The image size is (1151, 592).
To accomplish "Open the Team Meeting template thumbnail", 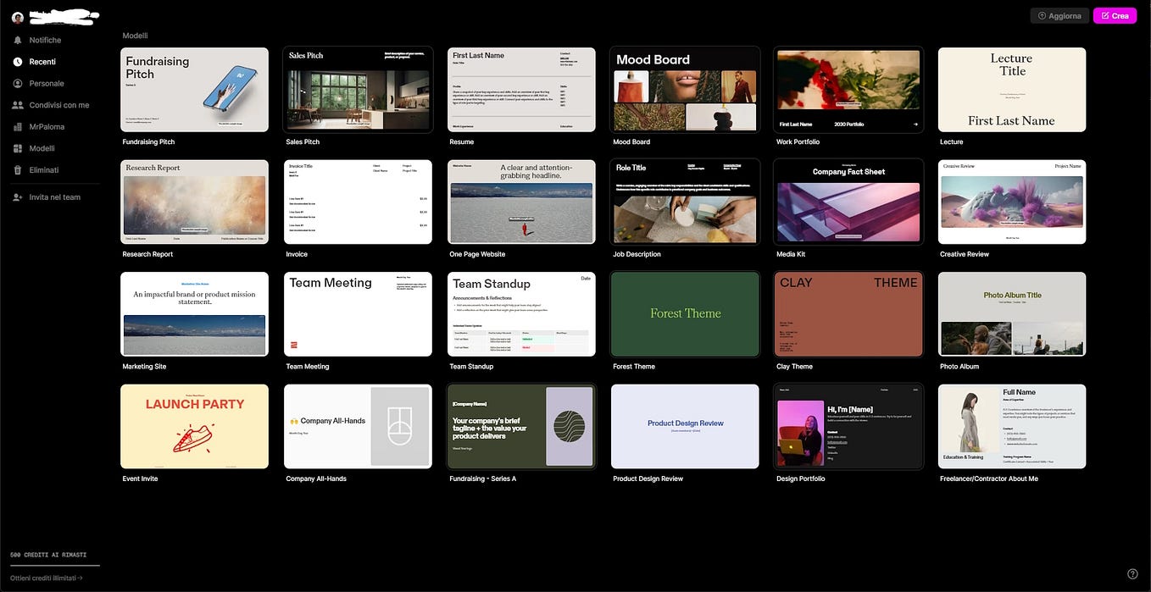I will 359,314.
